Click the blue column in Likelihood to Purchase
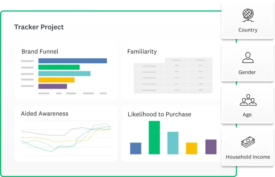Image resolution: width=275 pixels, height=177 pixels. coord(136,148)
